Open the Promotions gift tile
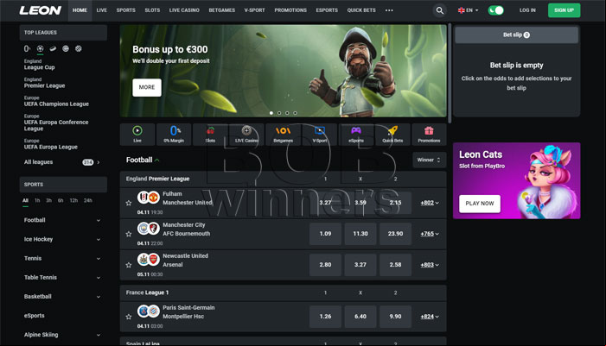Viewport: 606px width, 346px height. (x=429, y=135)
